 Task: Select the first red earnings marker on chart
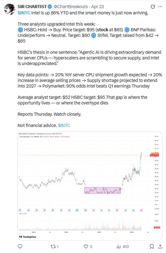tap(86, 210)
